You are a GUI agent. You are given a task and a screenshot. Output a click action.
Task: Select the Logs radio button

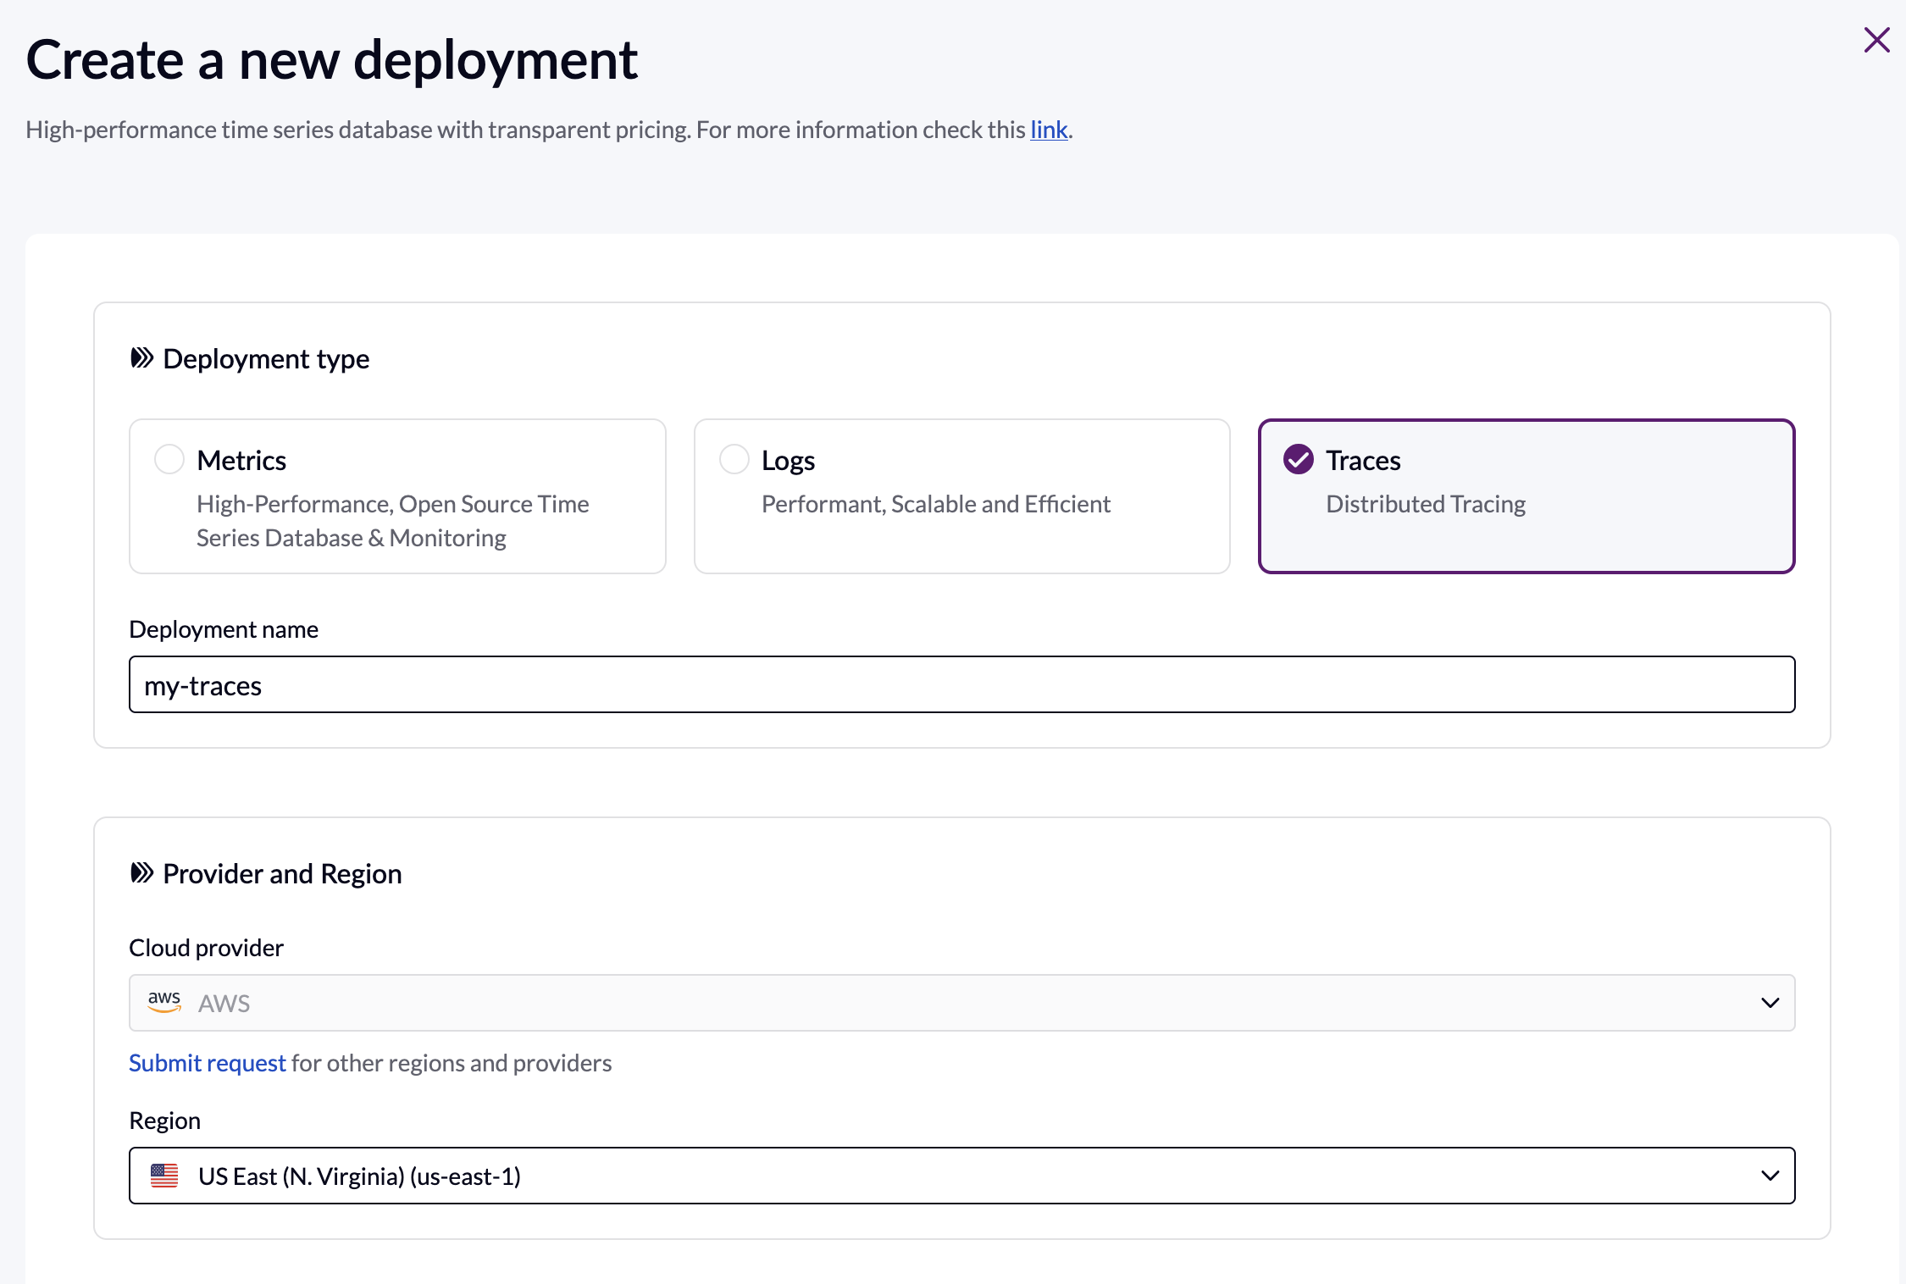[x=734, y=459]
